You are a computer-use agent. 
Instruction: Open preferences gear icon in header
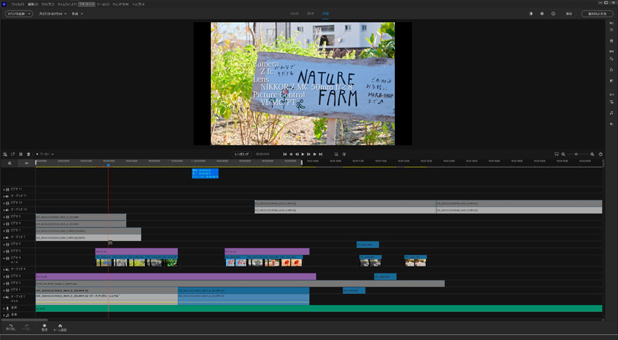(x=542, y=14)
